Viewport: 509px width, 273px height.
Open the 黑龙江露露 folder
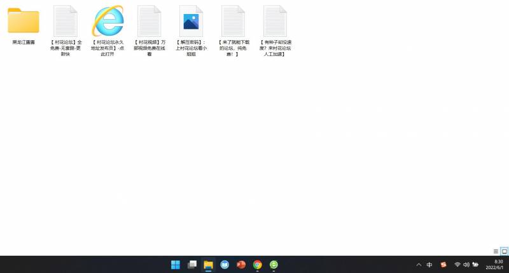coord(24,22)
